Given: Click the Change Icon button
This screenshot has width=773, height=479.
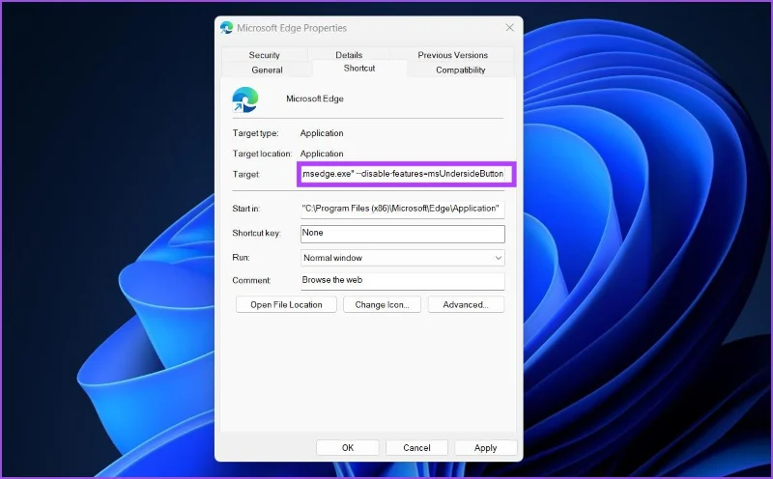Looking at the screenshot, I should pyautogui.click(x=382, y=304).
